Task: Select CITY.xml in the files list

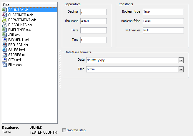Action: pos(14,59)
